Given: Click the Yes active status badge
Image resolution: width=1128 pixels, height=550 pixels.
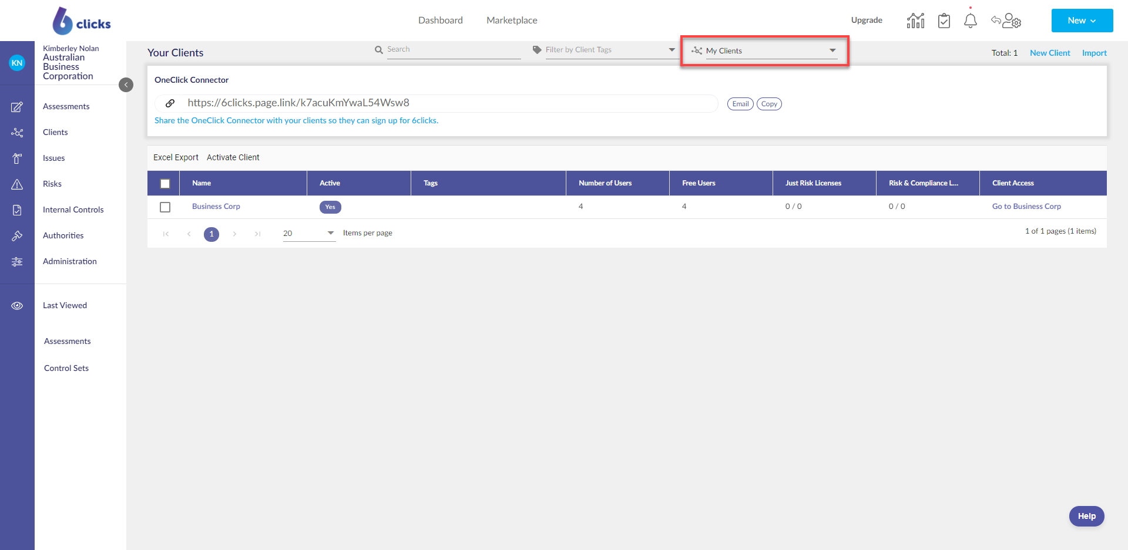Looking at the screenshot, I should pyautogui.click(x=330, y=207).
